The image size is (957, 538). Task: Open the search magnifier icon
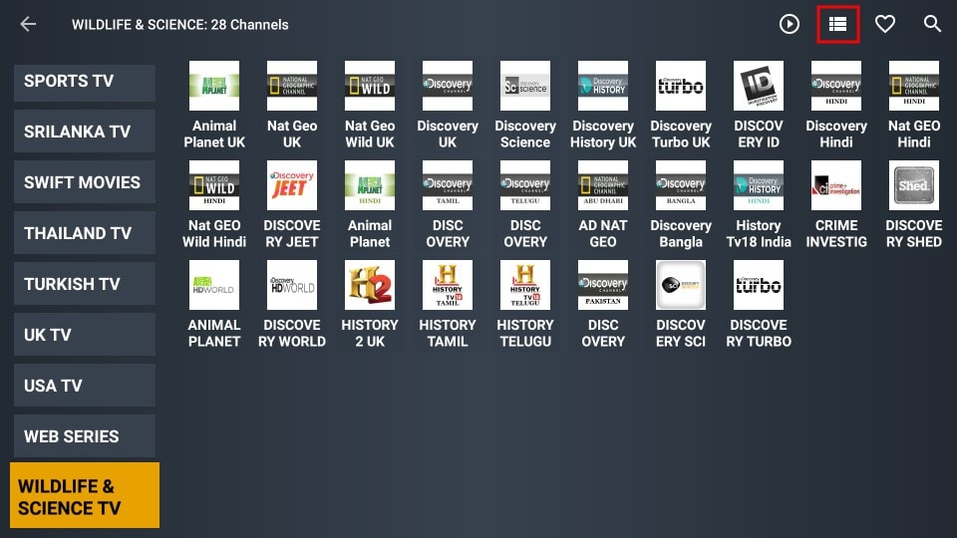(x=932, y=24)
